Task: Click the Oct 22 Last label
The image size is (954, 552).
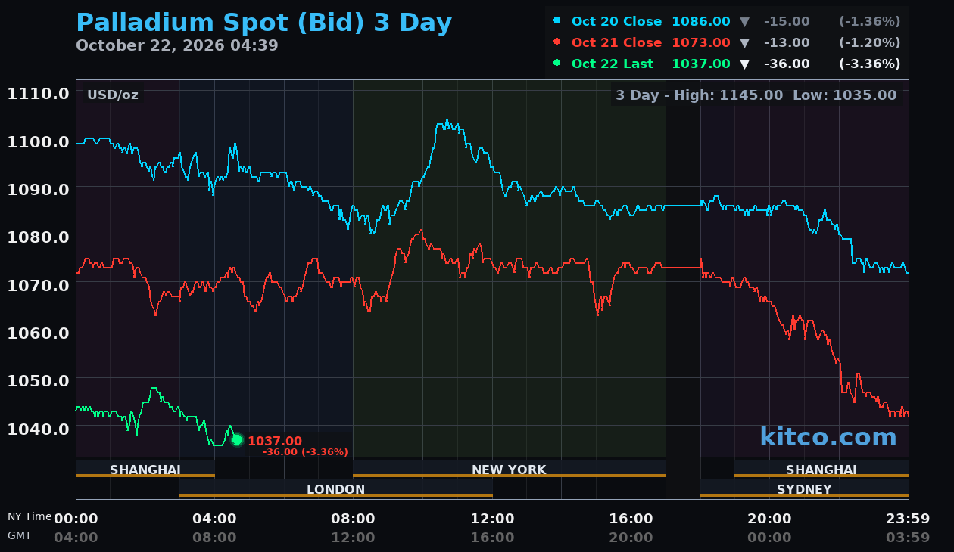Action: point(612,64)
